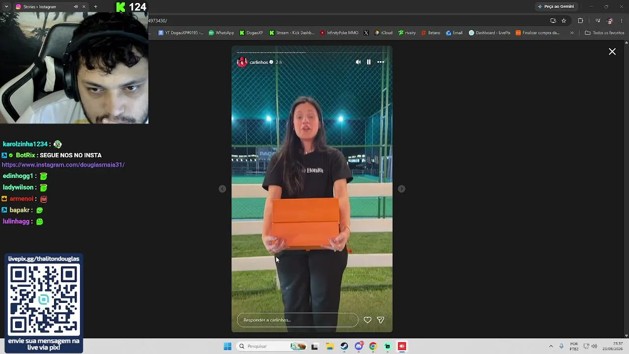This screenshot has width=629, height=354.
Task: Open the Chrome profile avatar
Action: coord(610,21)
